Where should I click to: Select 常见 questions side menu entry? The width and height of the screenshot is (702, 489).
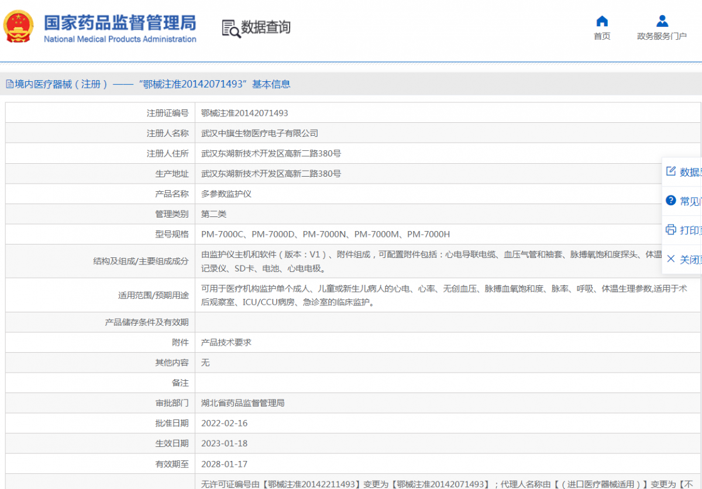pyautogui.click(x=683, y=201)
